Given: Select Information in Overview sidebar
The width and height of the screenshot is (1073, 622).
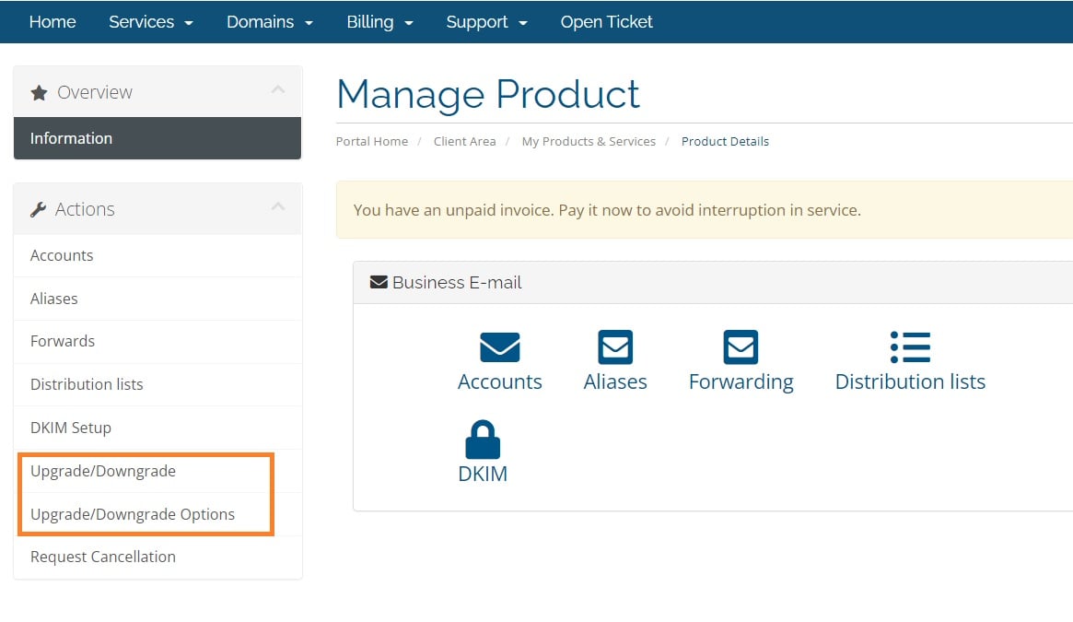Looking at the screenshot, I should pyautogui.click(x=71, y=138).
